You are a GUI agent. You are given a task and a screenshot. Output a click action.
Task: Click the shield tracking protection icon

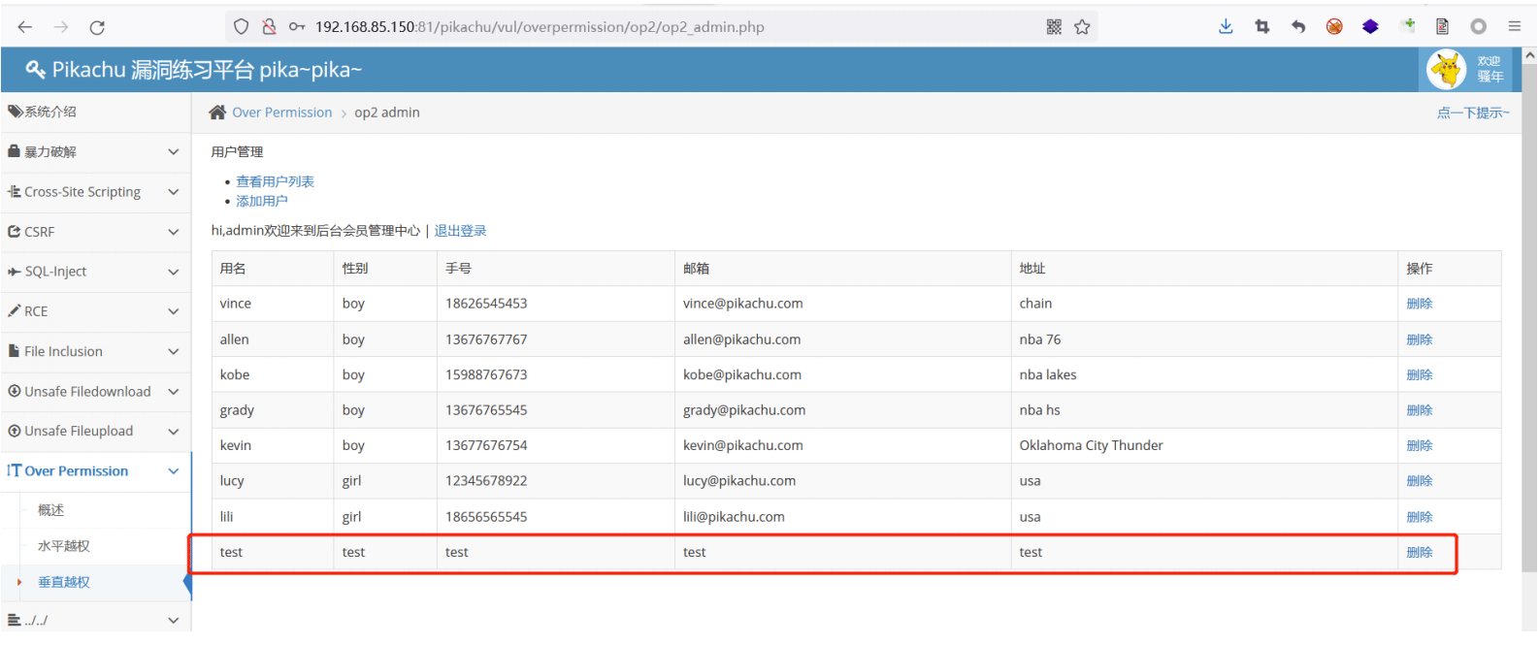pyautogui.click(x=242, y=27)
